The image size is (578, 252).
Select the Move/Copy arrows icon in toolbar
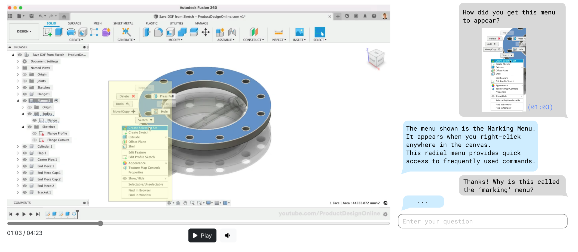[x=206, y=32]
